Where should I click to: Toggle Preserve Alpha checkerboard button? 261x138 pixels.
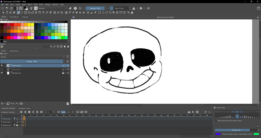tap(75, 8)
